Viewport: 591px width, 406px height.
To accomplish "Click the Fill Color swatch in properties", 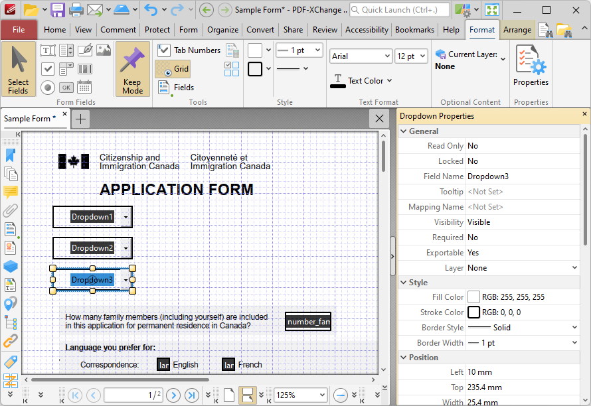I will 473,297.
